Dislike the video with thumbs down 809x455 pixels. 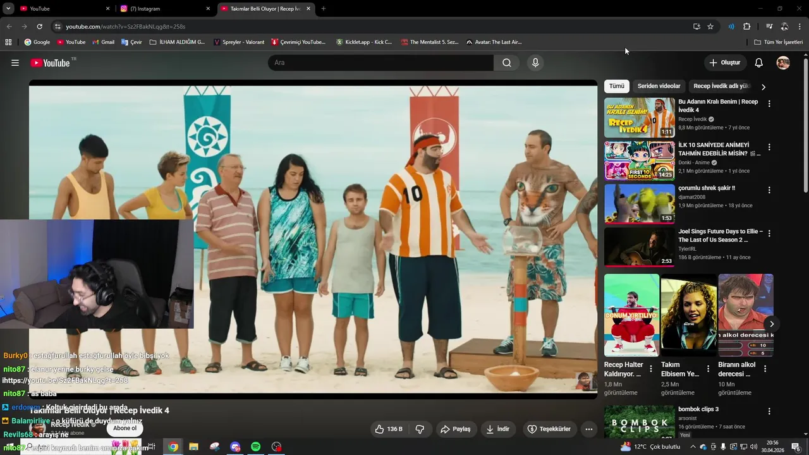[x=420, y=429]
